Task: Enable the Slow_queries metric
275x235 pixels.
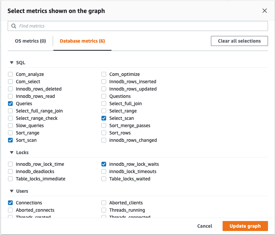Action: click(x=10, y=125)
